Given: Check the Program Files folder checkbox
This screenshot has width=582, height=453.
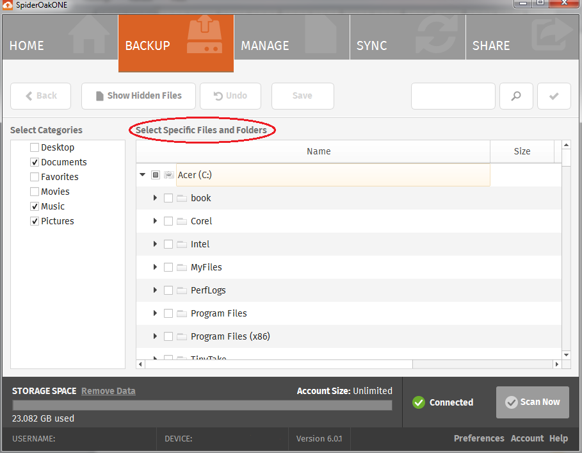Looking at the screenshot, I should (168, 313).
